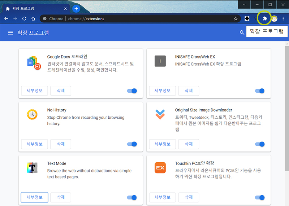Click the 'Google Docs 오프라인' title text
Screen dimensions: 289x206
point(67,57)
